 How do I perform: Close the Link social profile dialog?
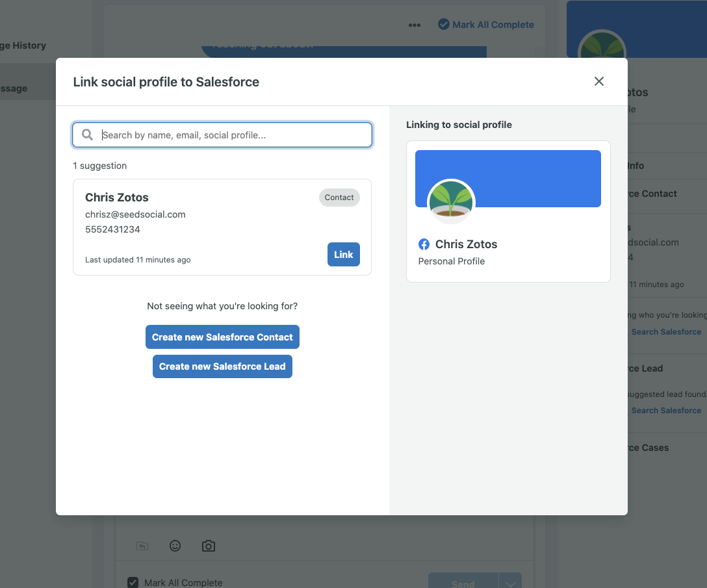point(598,81)
